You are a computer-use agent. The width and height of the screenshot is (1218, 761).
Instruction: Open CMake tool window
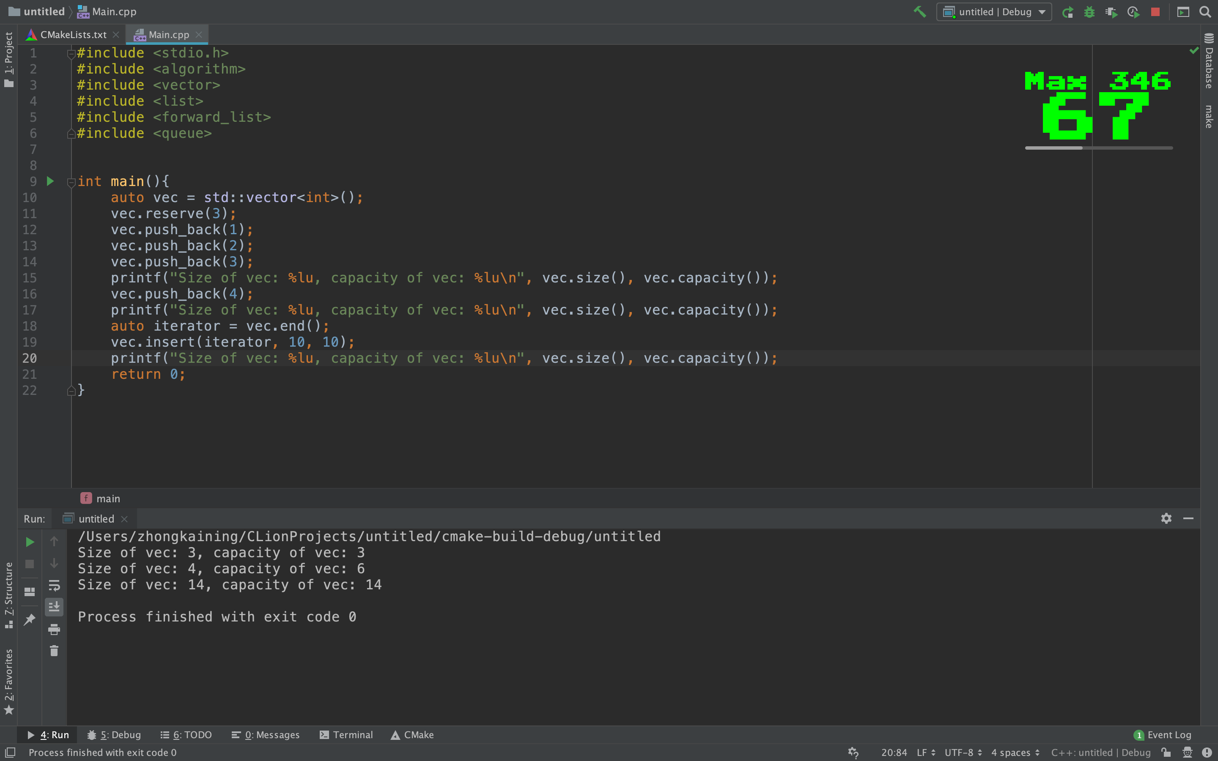412,735
